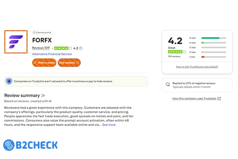
Task: Click the info icon beside the 4.2 score
Action: click(81, 48)
